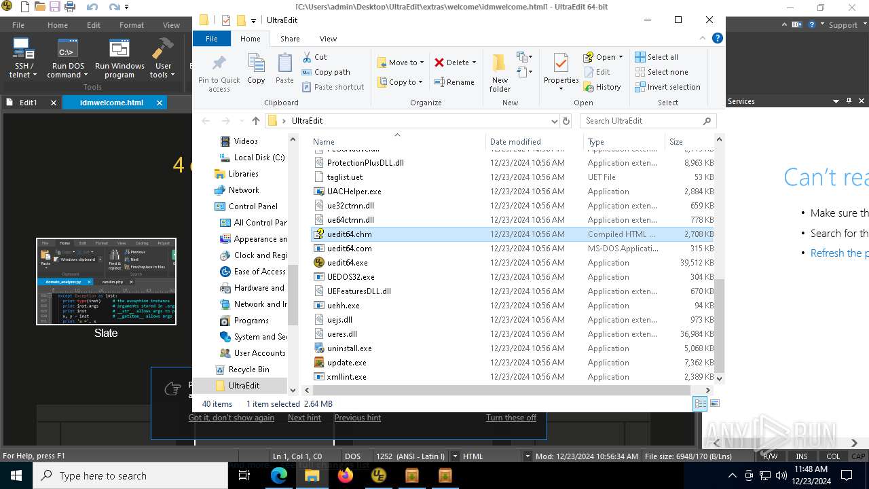Switch to the Edit1 document tab
This screenshot has width=869, height=489.
29,103
